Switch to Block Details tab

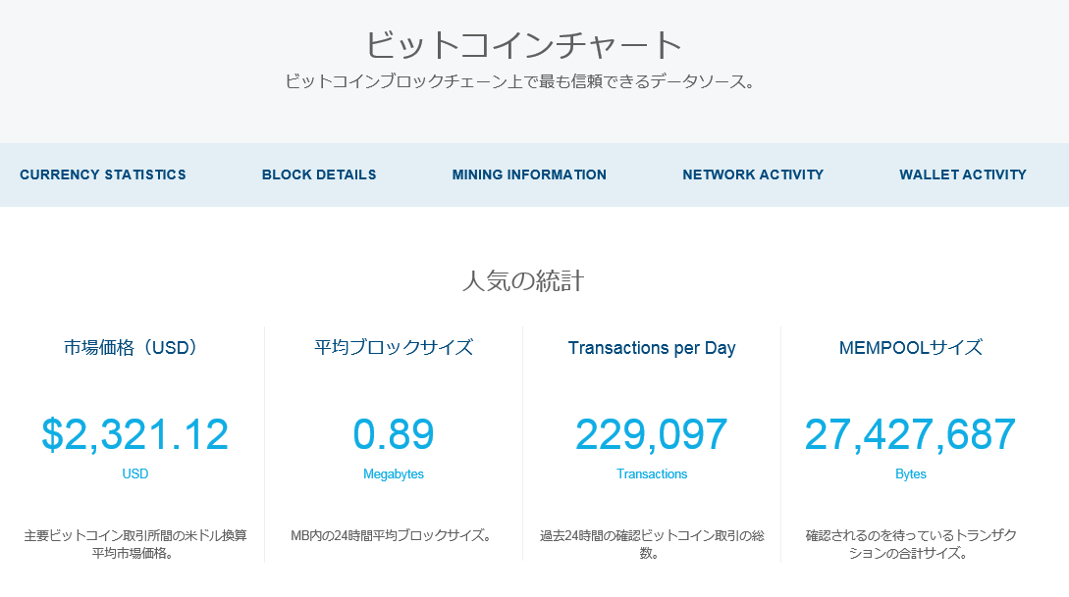pyautogui.click(x=319, y=174)
